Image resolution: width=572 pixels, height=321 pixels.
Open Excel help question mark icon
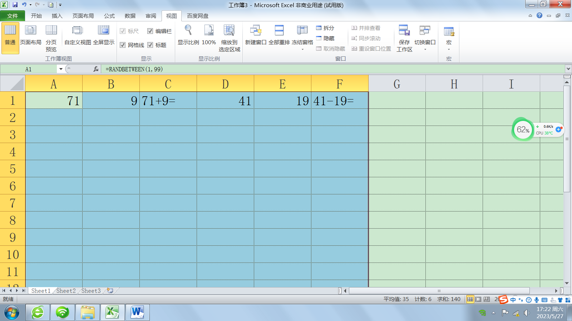pos(539,15)
